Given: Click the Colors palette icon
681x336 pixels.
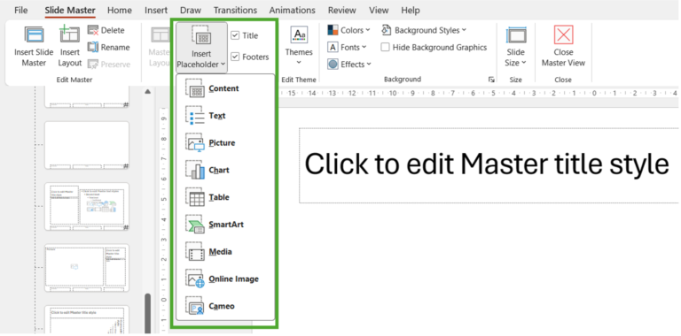Looking at the screenshot, I should (333, 30).
